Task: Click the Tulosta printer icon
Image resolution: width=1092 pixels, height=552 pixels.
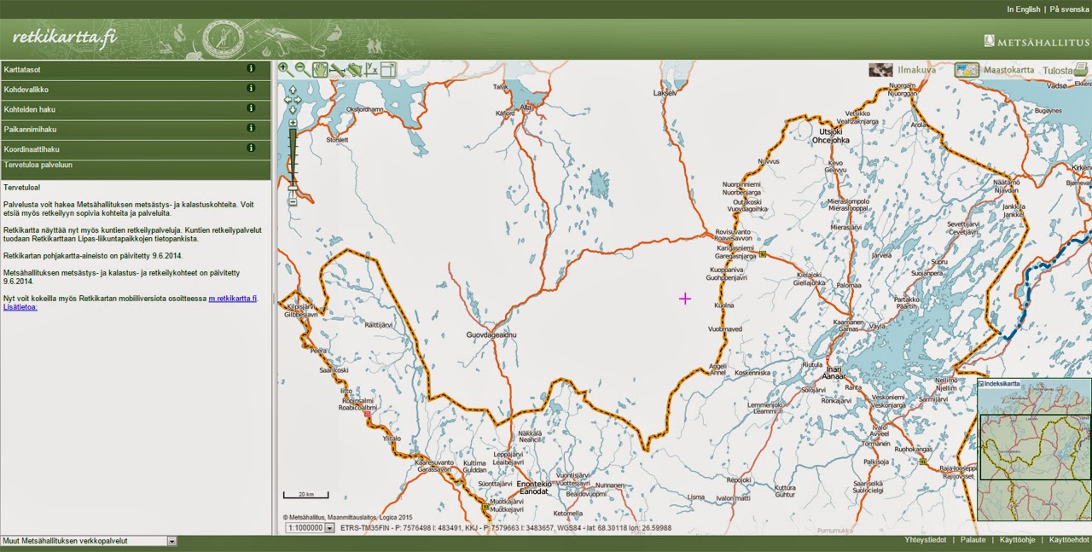Action: [x=1081, y=69]
